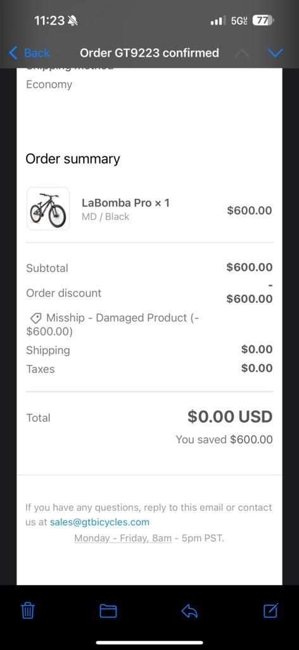Viewport: 299px width, 650px height.
Task: Tap the Order GT9223 confirmed title
Action: (x=149, y=53)
